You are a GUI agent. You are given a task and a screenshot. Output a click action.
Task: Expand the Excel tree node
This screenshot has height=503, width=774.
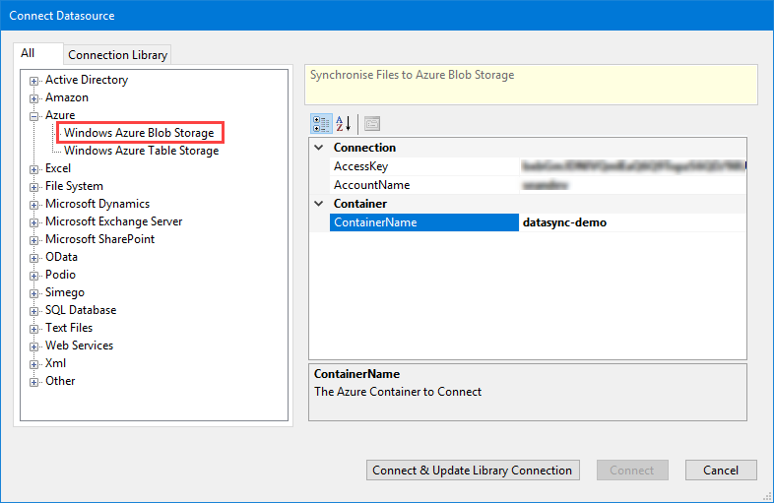tap(33, 170)
